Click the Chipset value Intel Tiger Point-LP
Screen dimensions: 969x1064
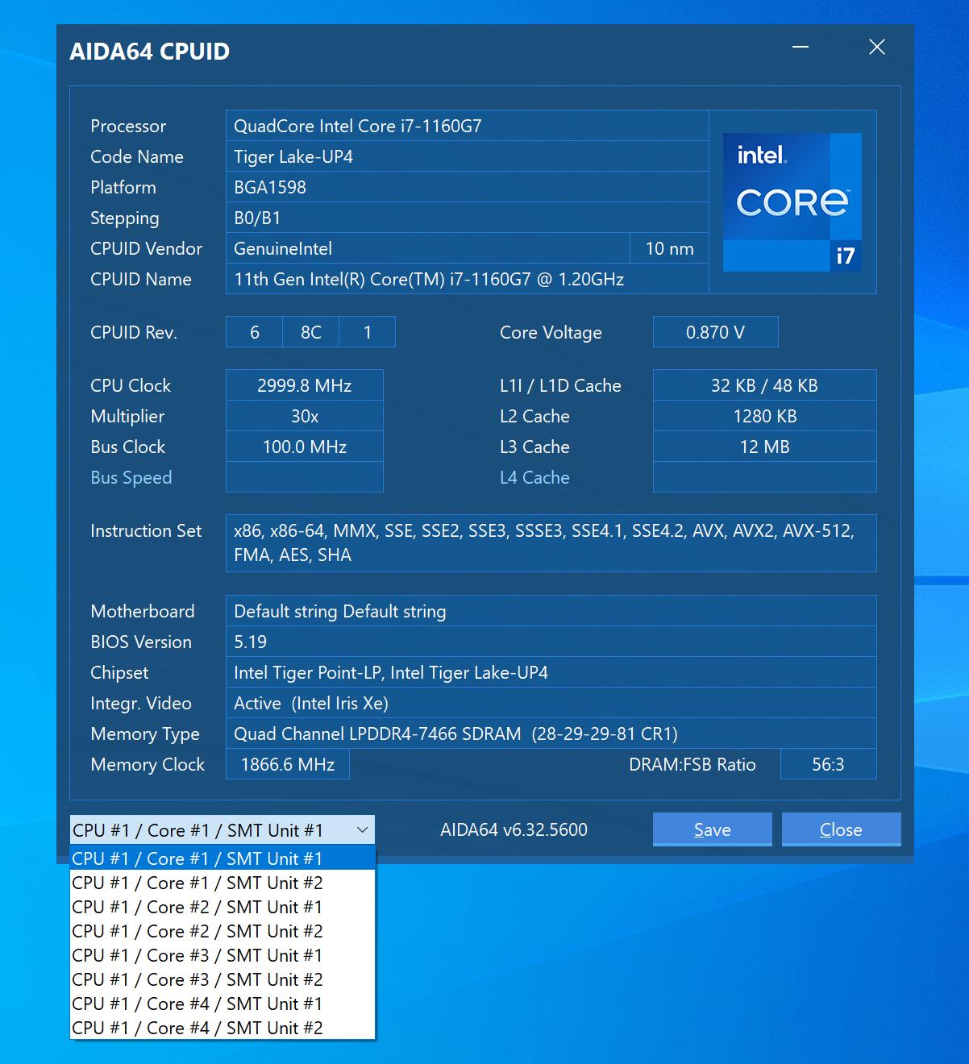(551, 672)
